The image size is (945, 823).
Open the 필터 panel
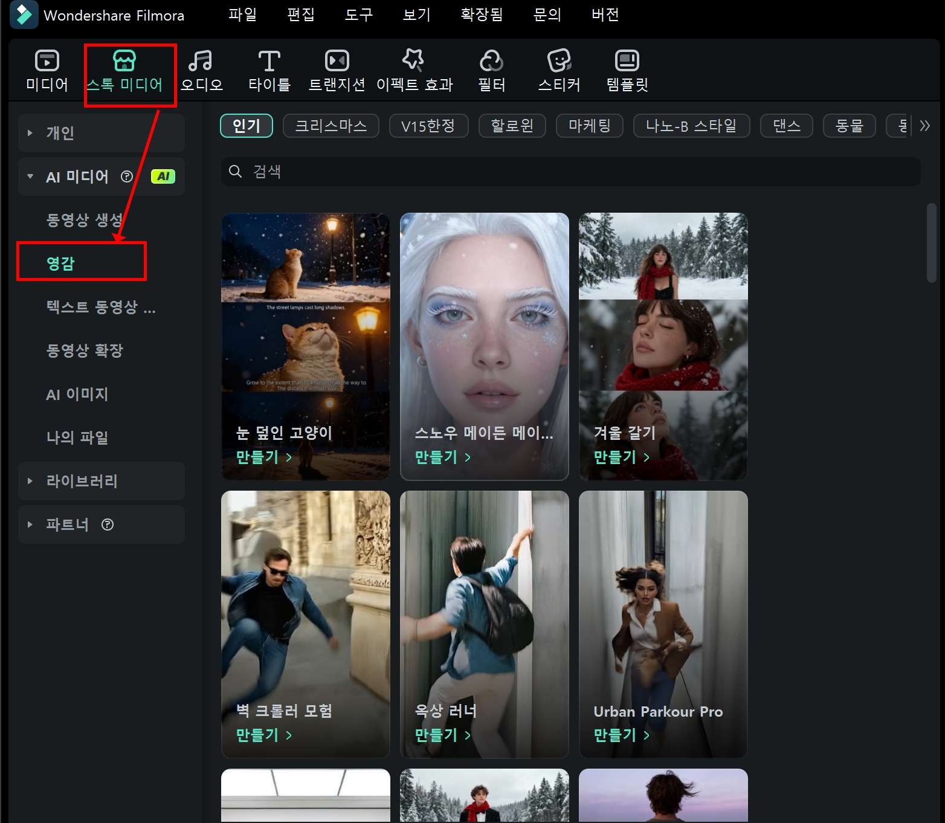pos(491,69)
